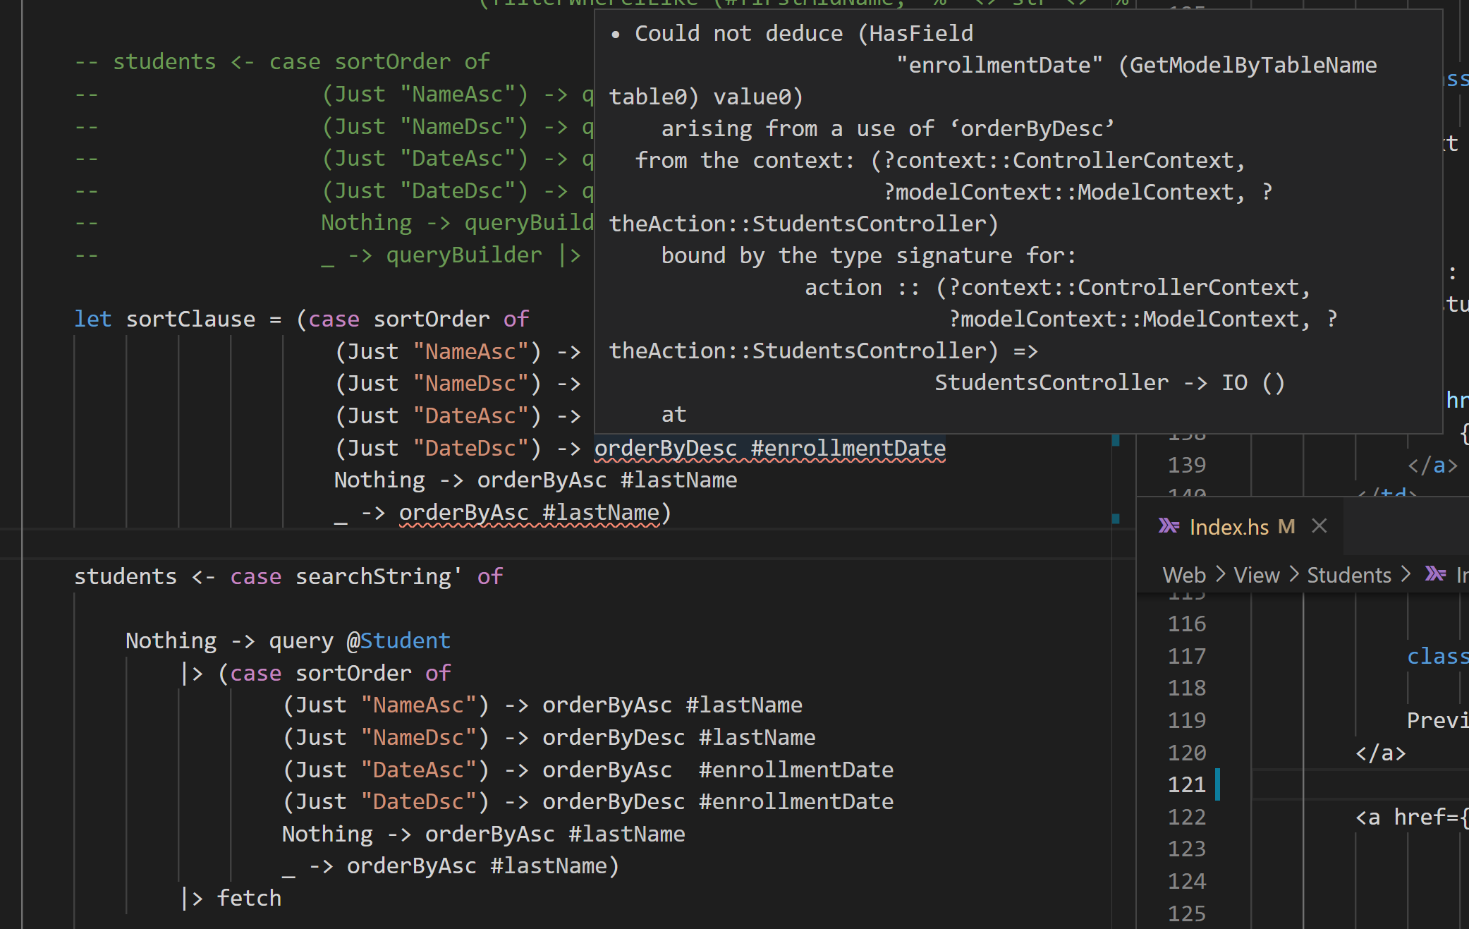Click the commented '-- students <- case sortOrder of' line
The image size is (1469, 929).
pos(282,61)
